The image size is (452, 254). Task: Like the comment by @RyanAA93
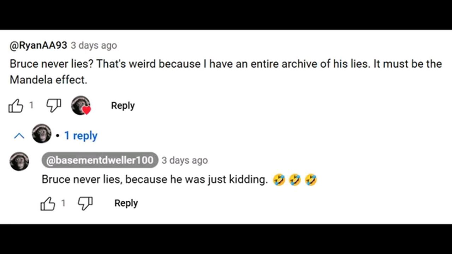tap(16, 106)
